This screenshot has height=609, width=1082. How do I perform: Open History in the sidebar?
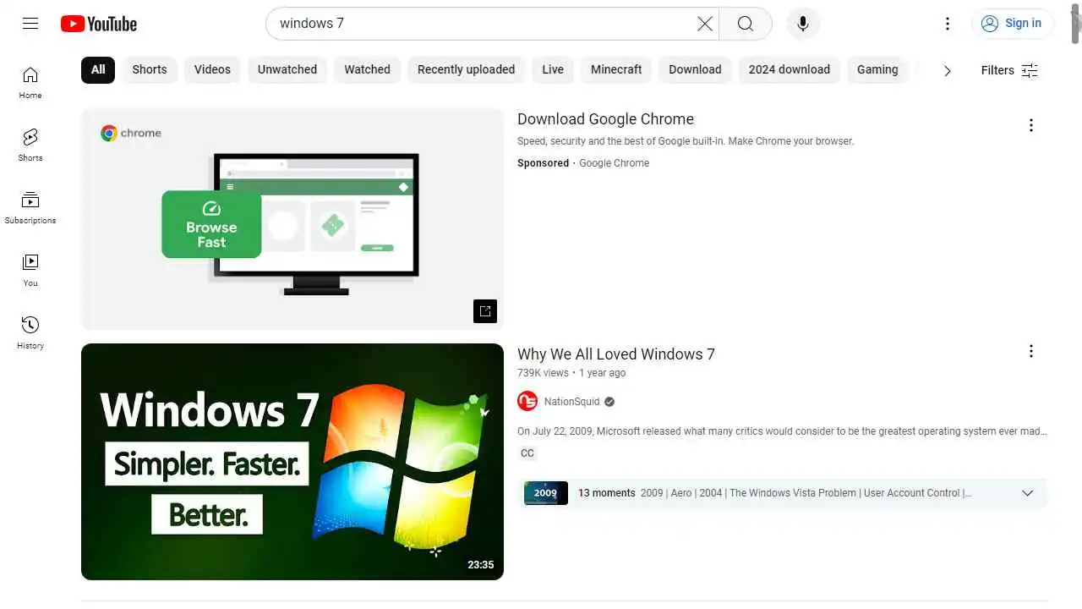point(30,333)
